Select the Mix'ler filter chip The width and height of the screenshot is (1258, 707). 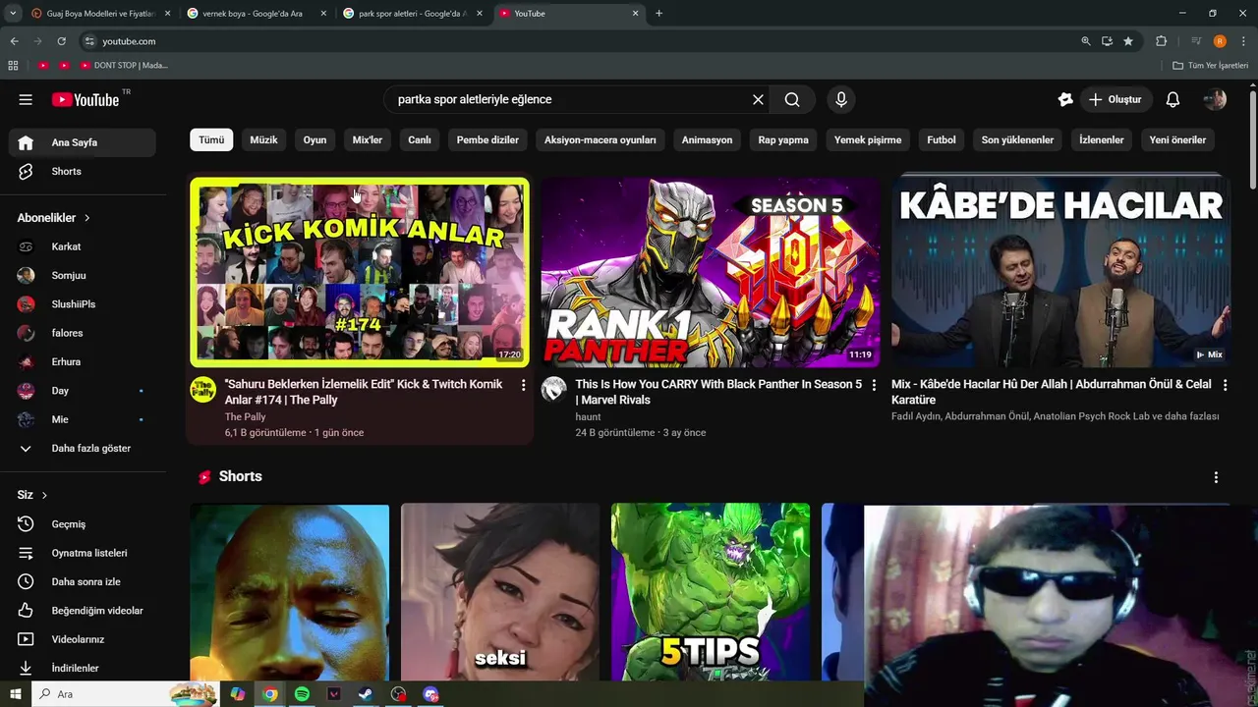pyautogui.click(x=368, y=139)
